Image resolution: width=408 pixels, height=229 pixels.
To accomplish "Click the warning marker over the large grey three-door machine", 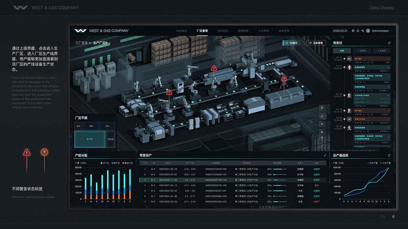I will click(x=284, y=78).
